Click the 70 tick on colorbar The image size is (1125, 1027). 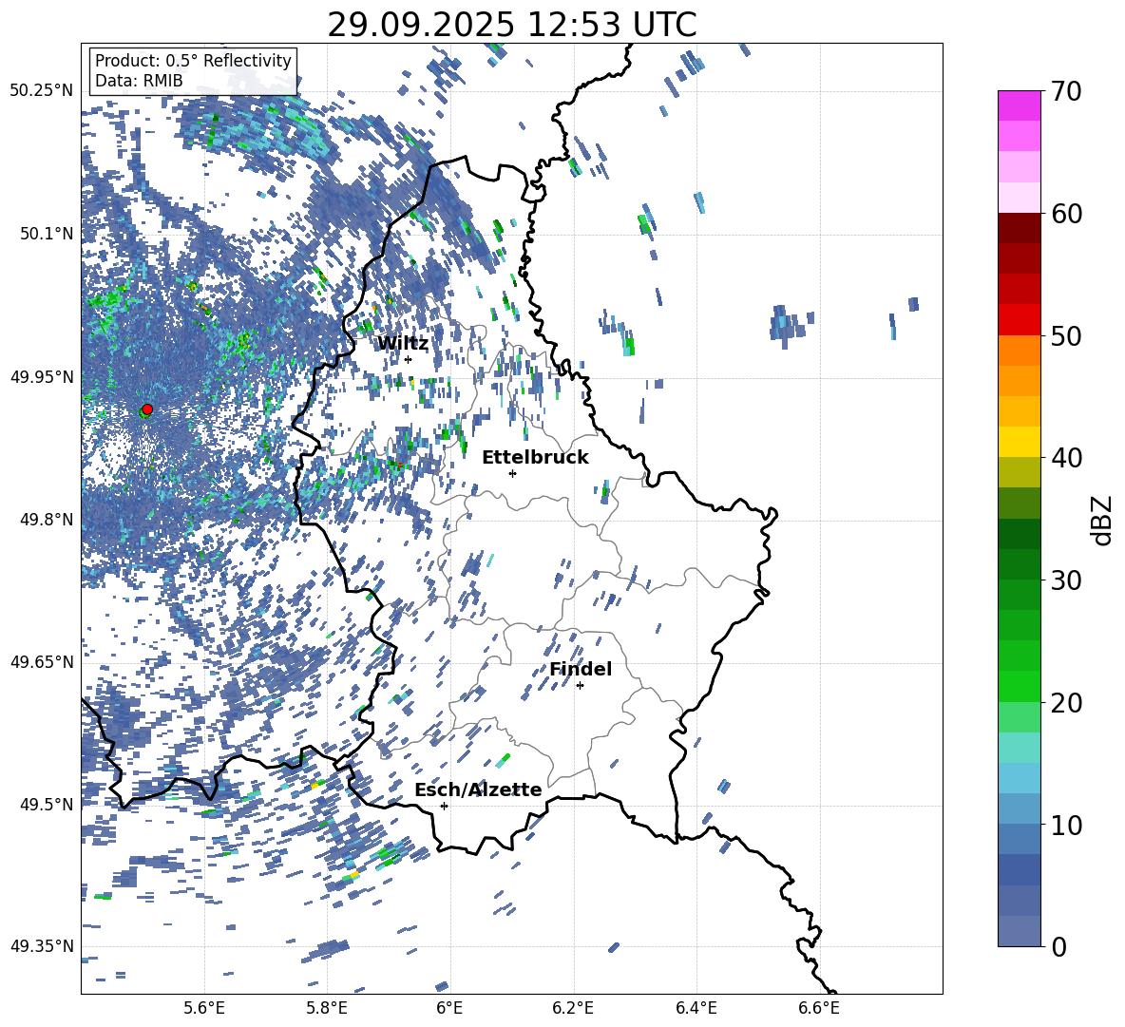point(1065,92)
